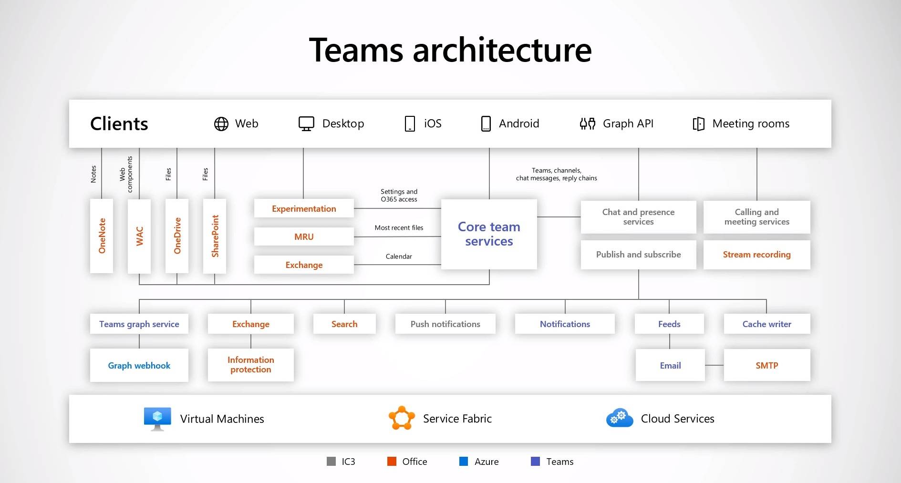Select the Push notifications box
This screenshot has height=483, width=901.
[445, 324]
